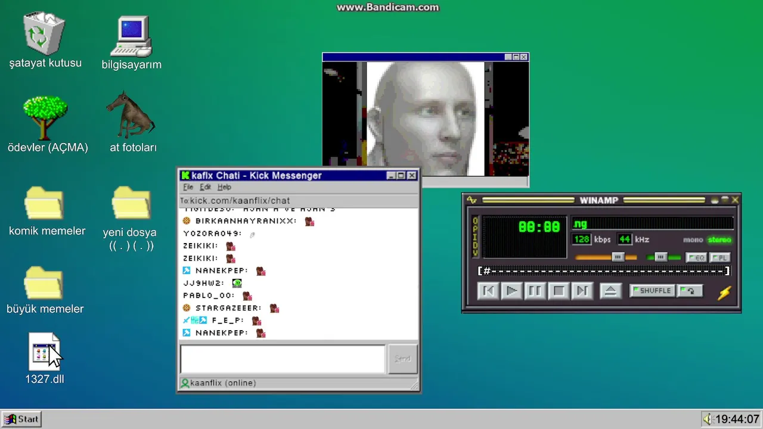
Task: Toggle Winamp SHUFFLE mode
Action: tap(653, 291)
